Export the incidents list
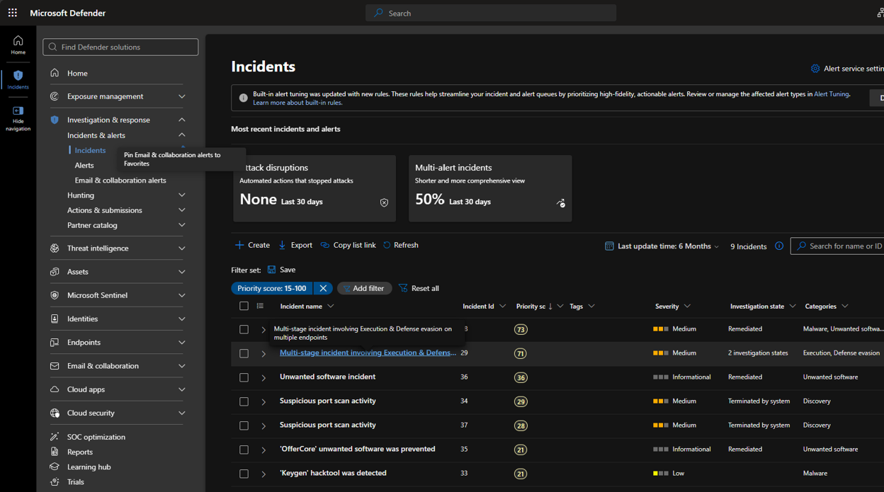 click(295, 245)
